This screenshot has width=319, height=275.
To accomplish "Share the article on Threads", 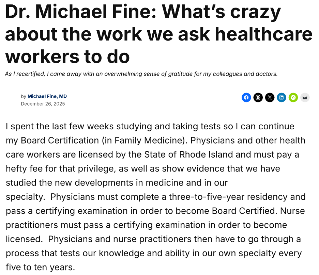I will click(258, 98).
